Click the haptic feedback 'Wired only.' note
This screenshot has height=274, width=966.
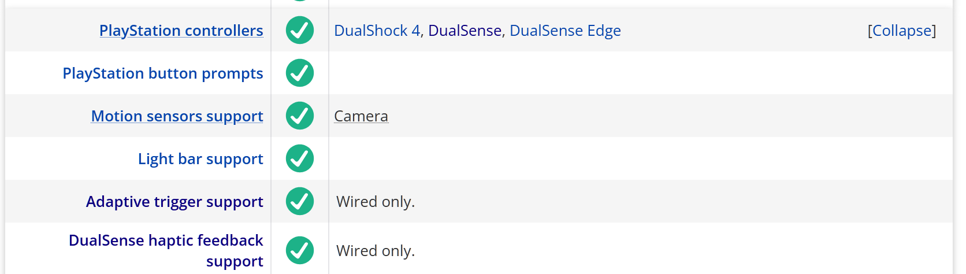[x=376, y=251]
